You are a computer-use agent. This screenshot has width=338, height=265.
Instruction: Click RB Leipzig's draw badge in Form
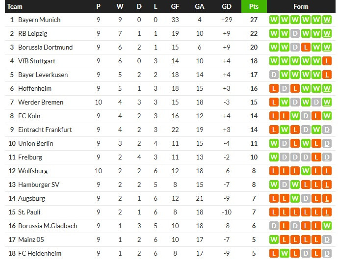[295, 34]
